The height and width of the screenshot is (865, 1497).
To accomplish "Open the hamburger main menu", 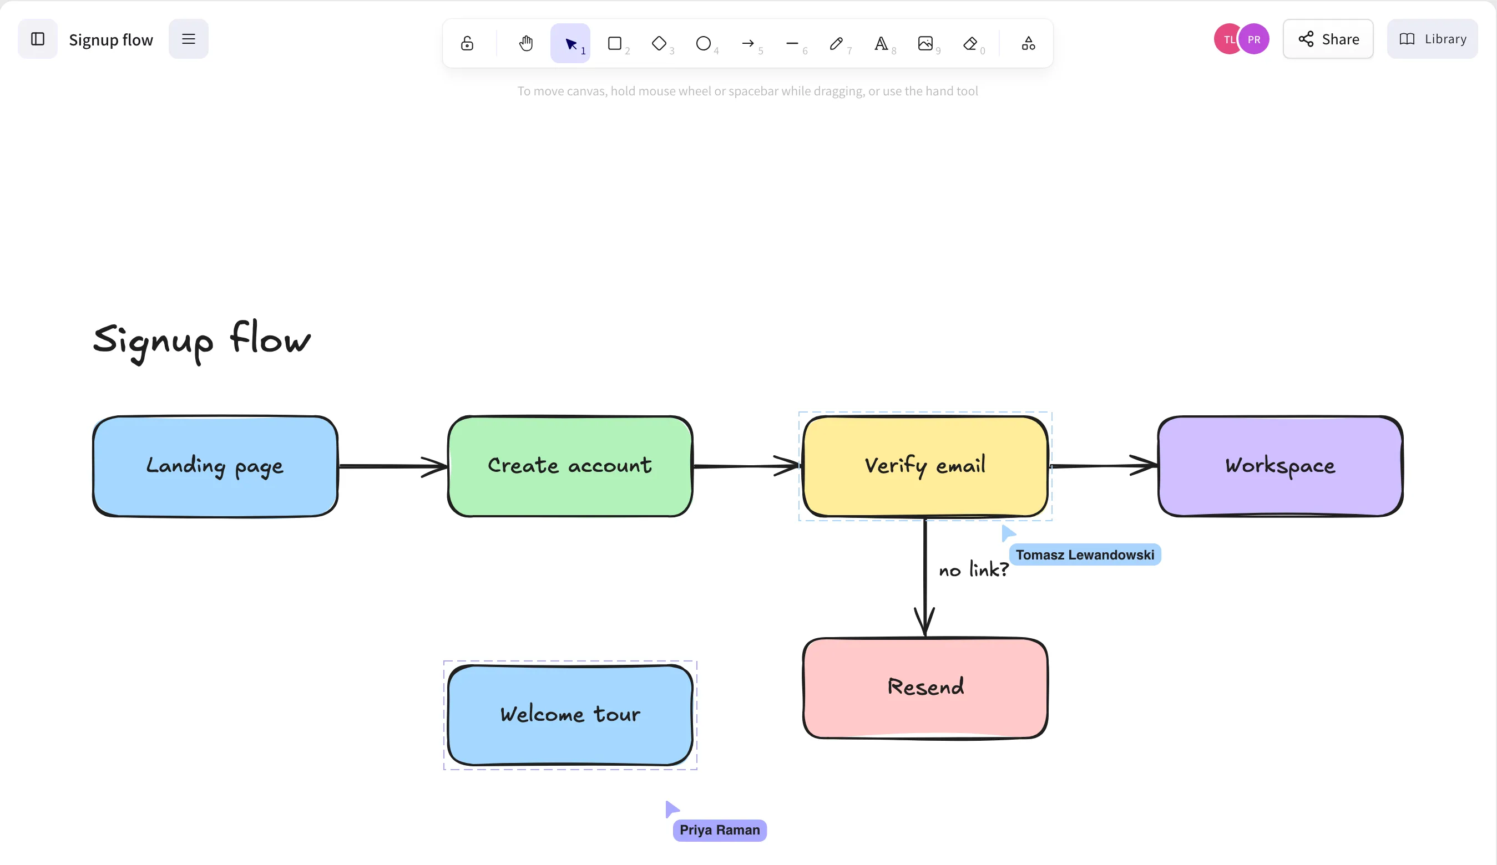I will [x=188, y=39].
